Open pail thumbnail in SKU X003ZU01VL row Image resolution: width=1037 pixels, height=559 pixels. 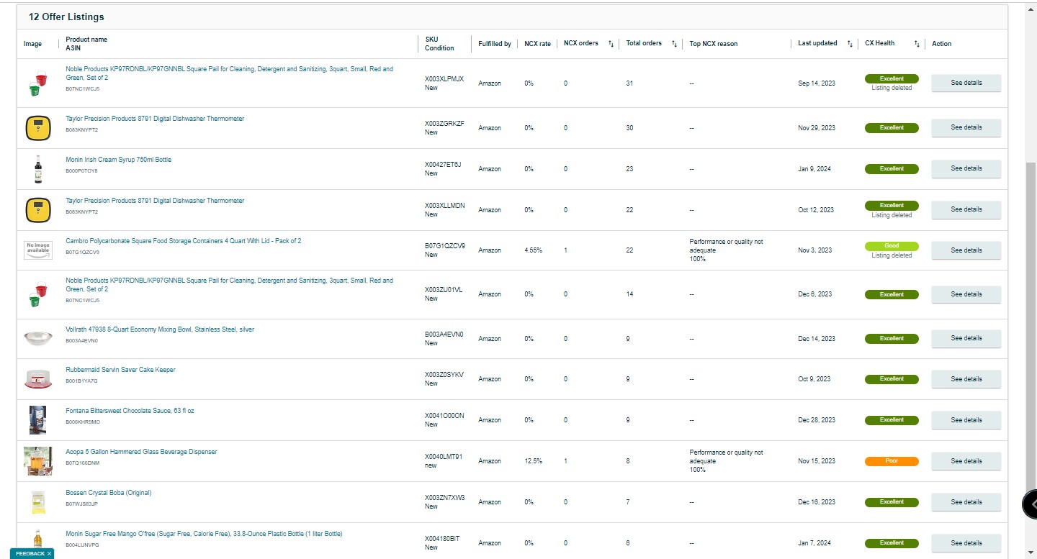(x=38, y=294)
